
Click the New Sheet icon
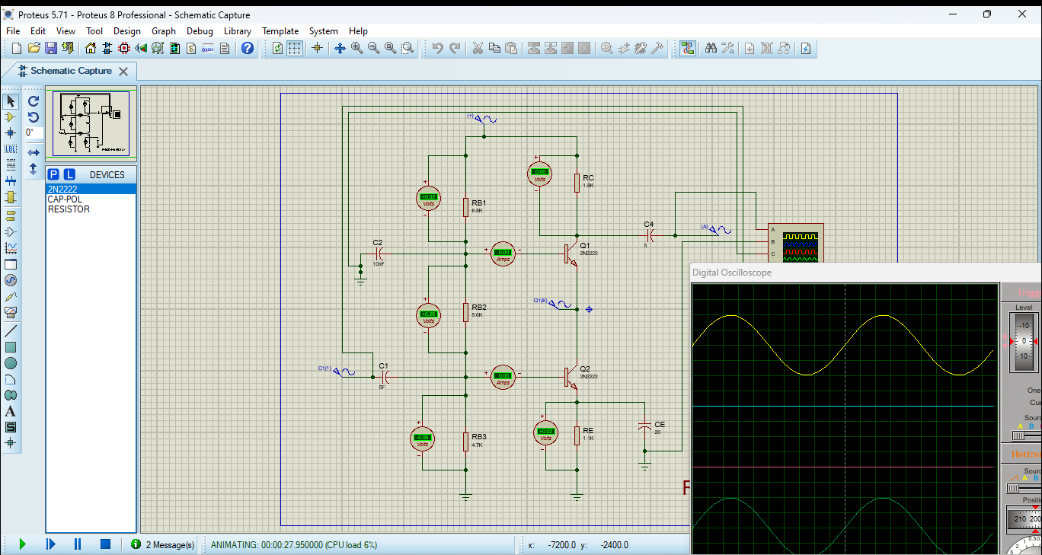[750, 48]
